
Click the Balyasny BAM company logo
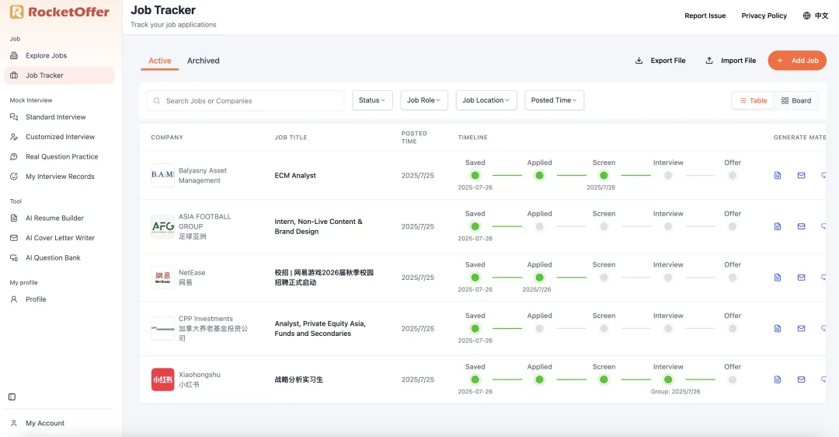pos(162,175)
